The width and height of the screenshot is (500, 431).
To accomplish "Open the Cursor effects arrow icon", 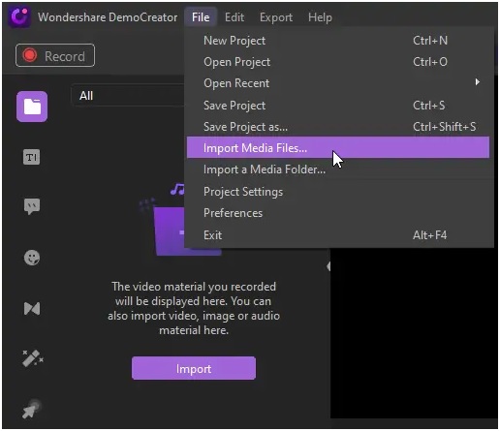I will point(32,410).
